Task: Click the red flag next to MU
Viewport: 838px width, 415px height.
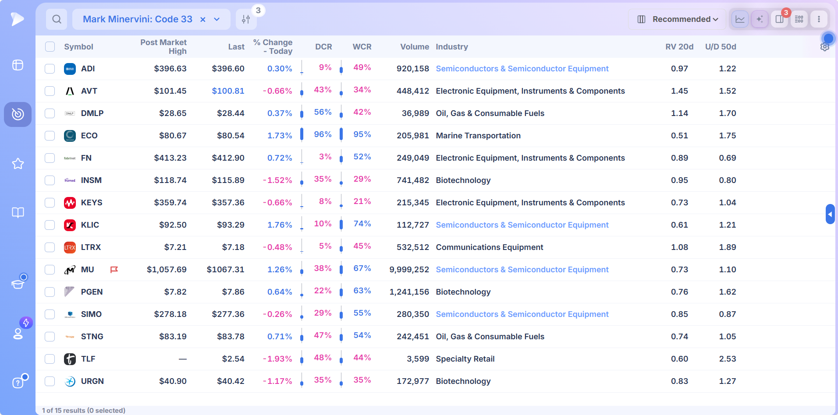Action: click(114, 270)
